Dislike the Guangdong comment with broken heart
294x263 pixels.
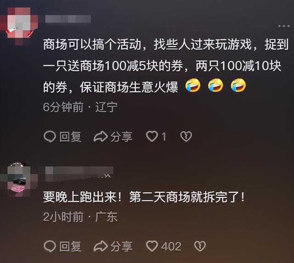(x=200, y=246)
